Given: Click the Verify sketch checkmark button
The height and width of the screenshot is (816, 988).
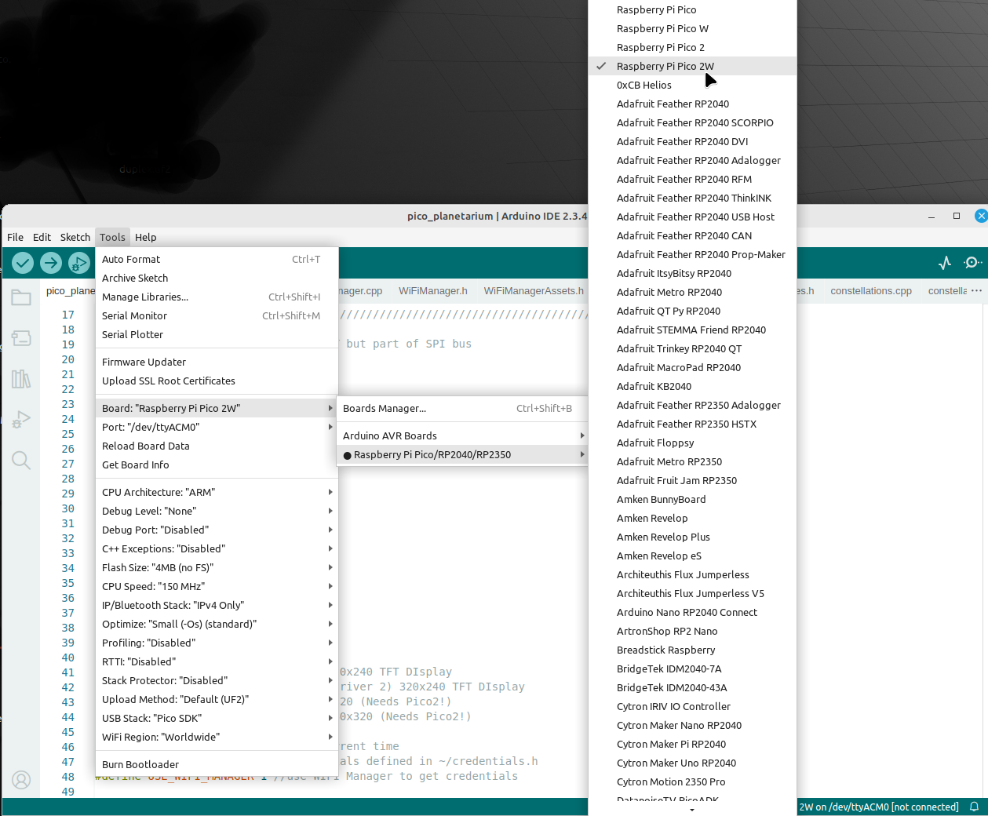Looking at the screenshot, I should [x=23, y=263].
